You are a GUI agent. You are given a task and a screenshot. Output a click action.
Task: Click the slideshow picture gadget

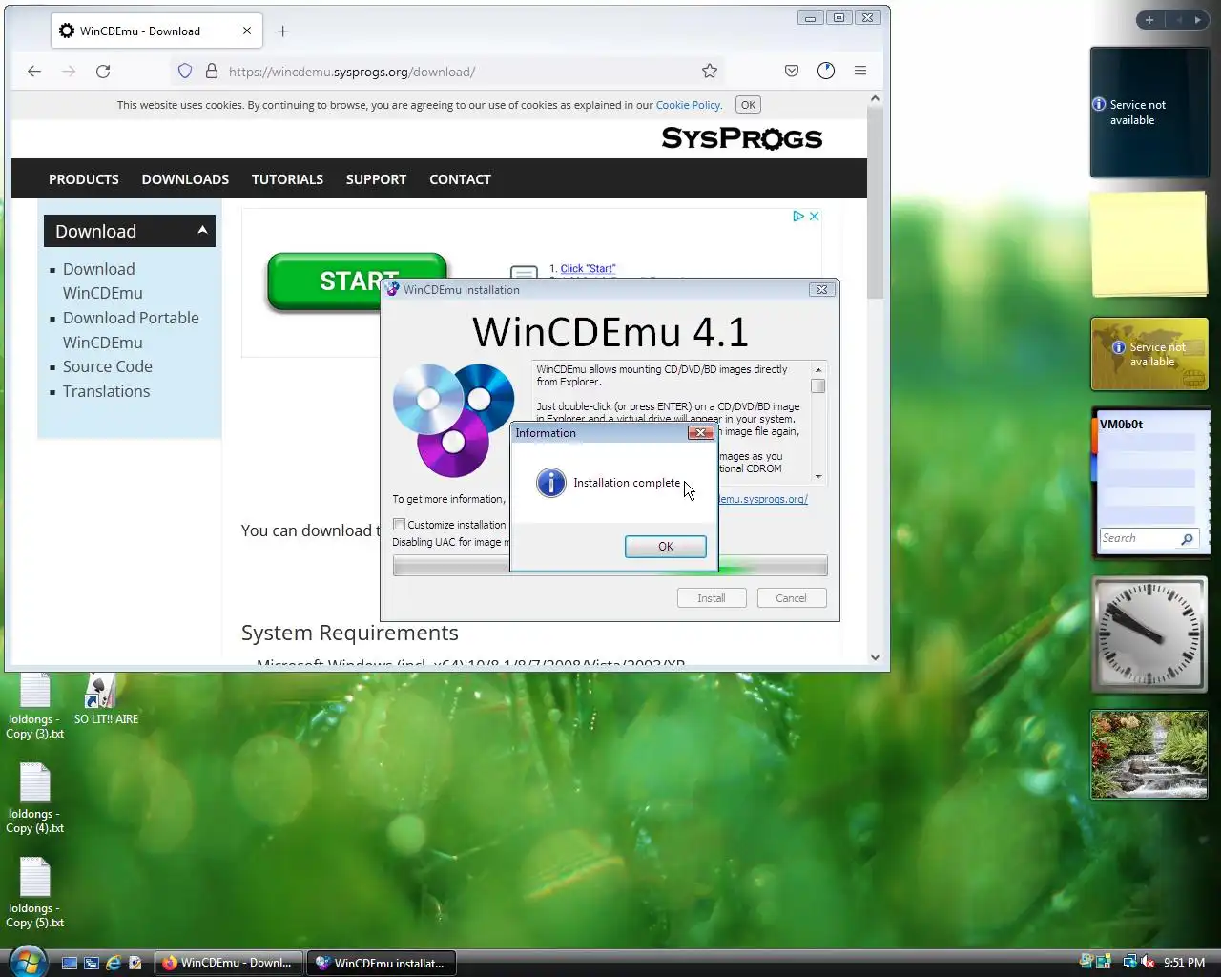pos(1149,755)
